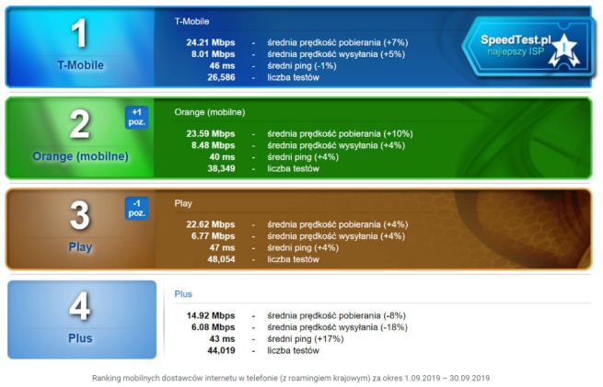Click the ranking period caption at bottom
Viewport: 603px width, 387px height.
tap(291, 378)
